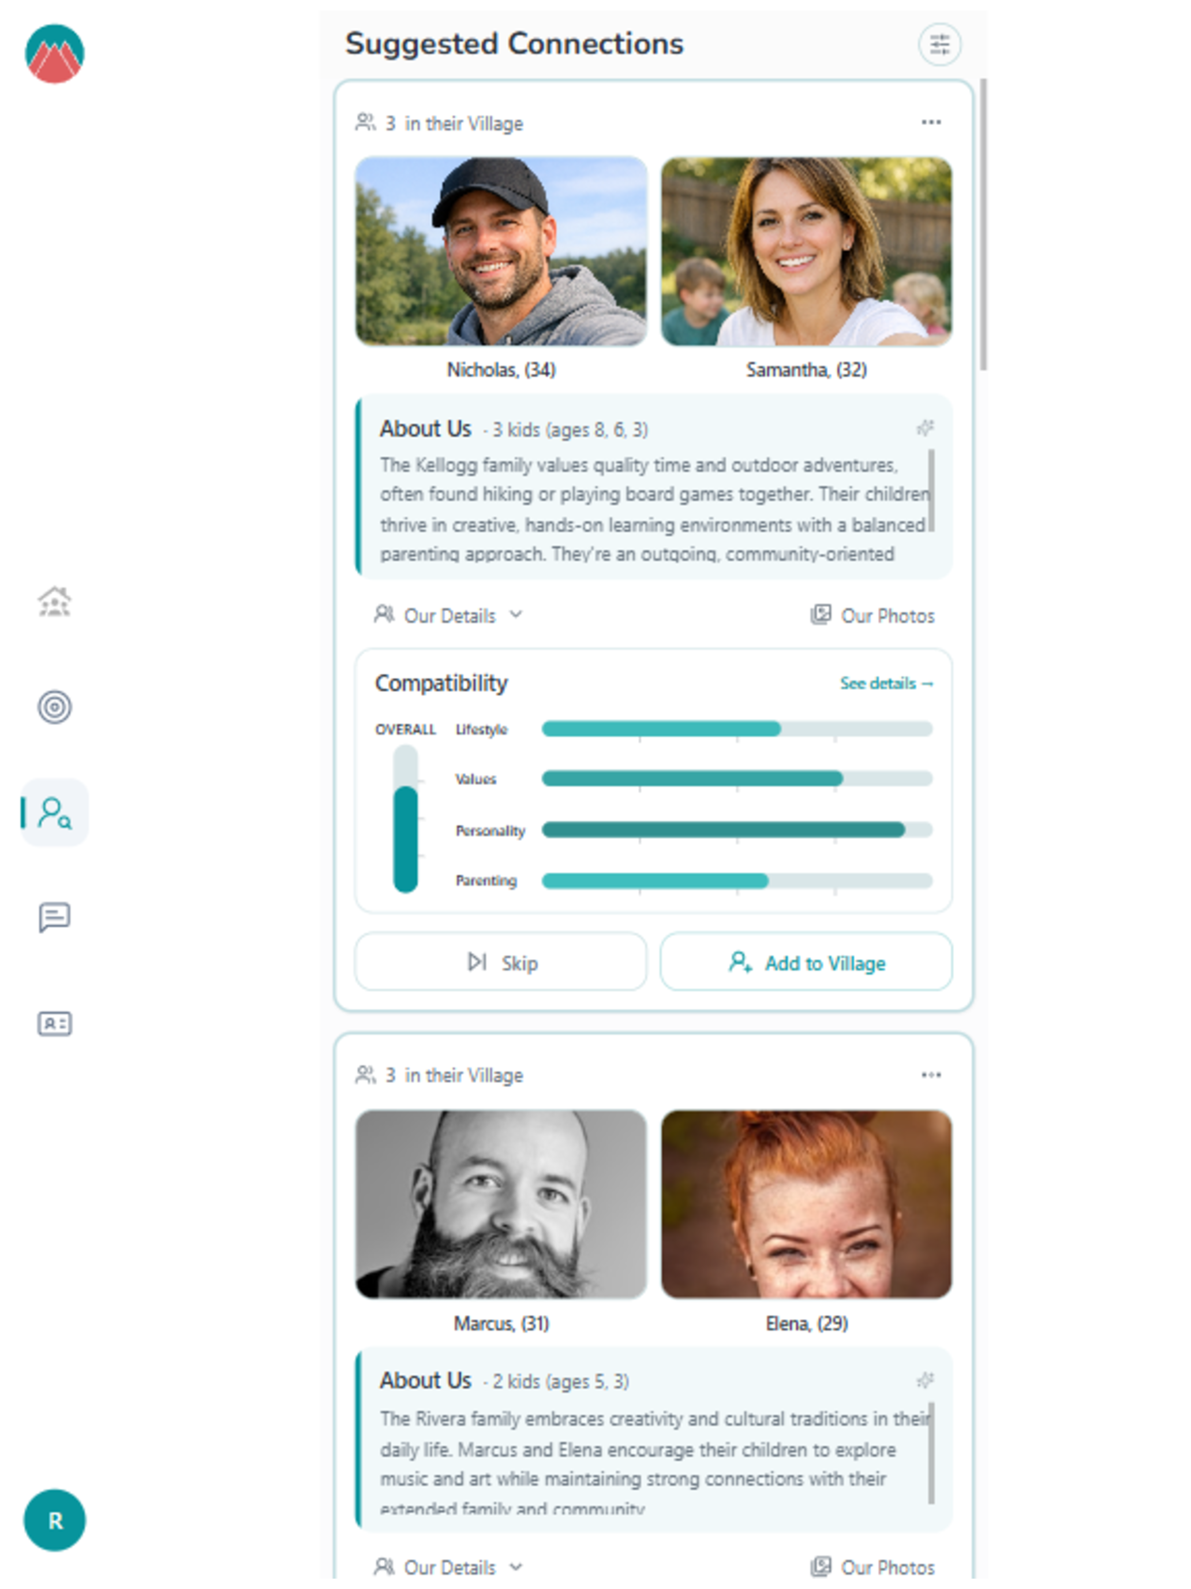Open Nicholas's profile photo
This screenshot has width=1191, height=1589.
[x=501, y=251]
